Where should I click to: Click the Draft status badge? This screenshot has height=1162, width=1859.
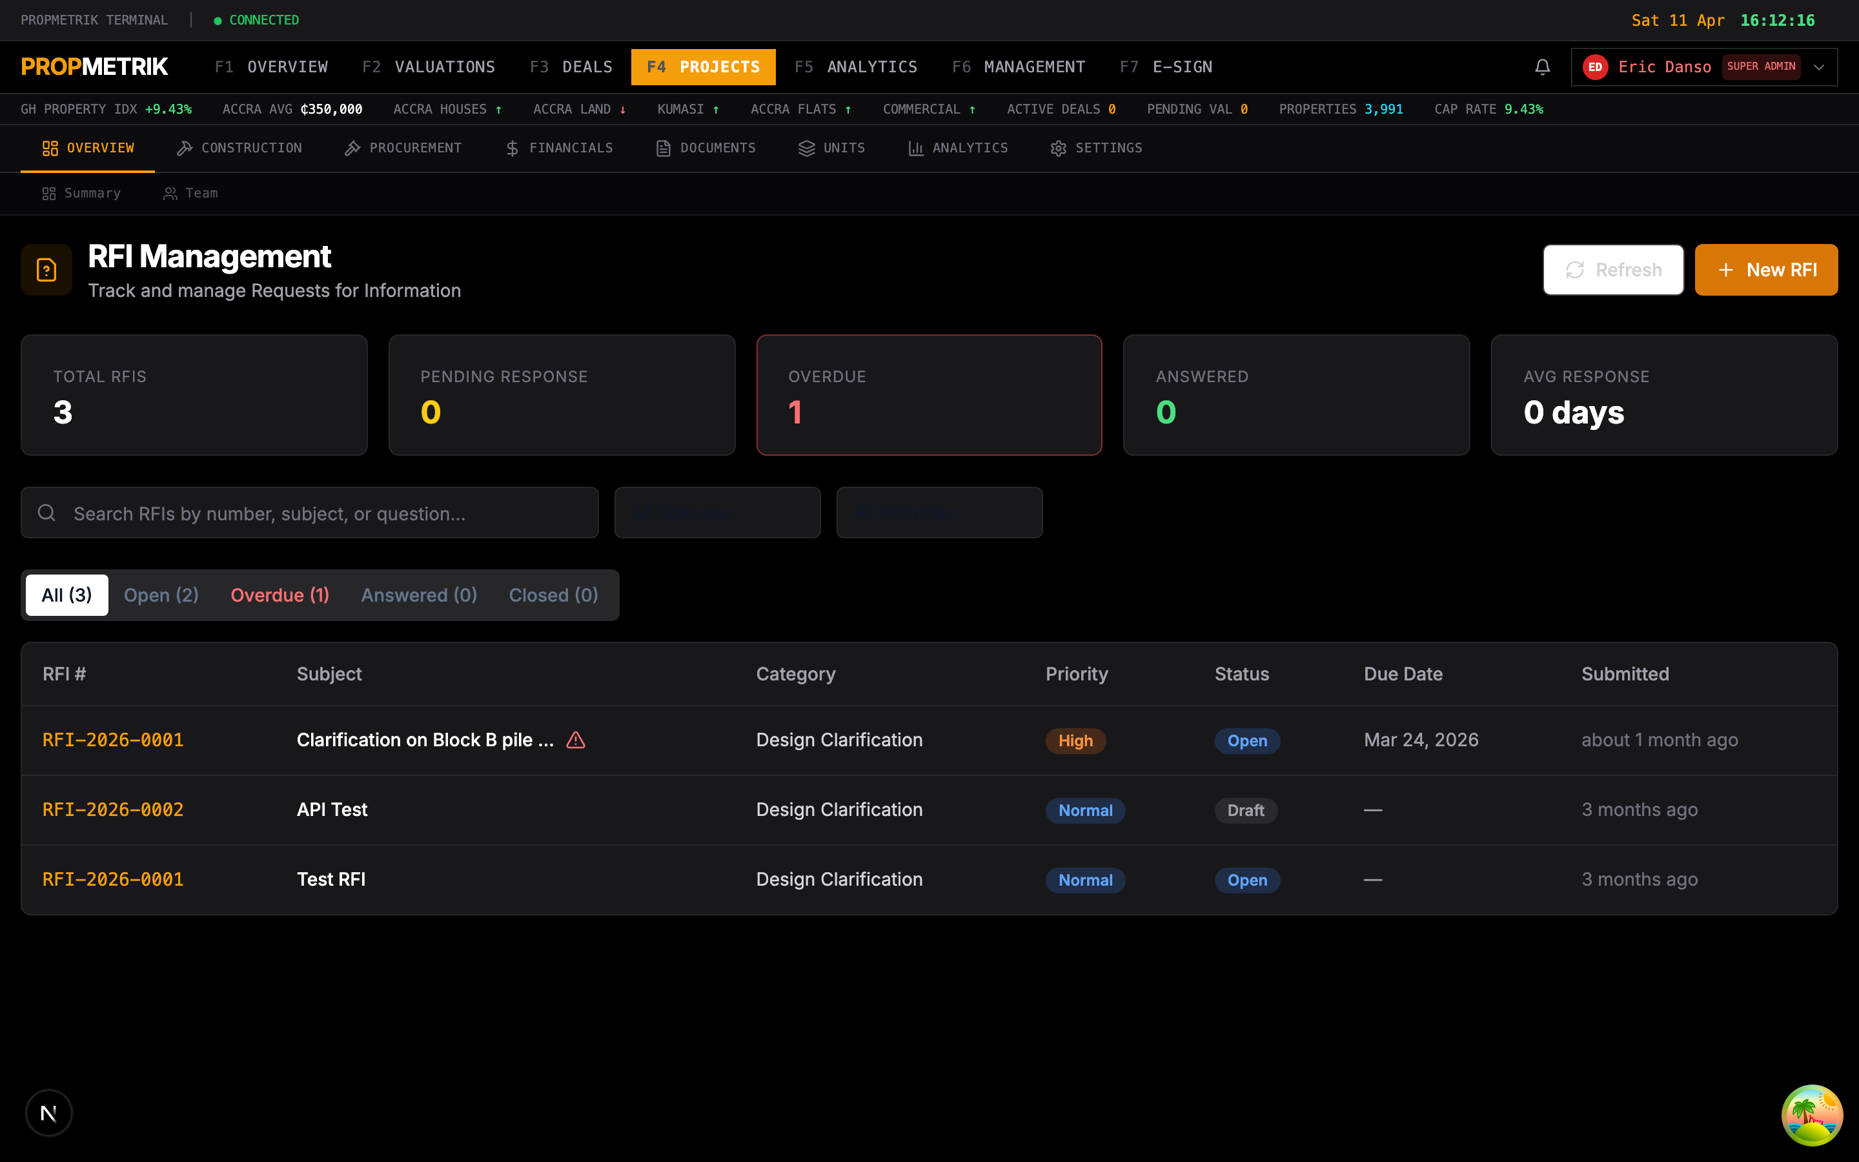[x=1245, y=810]
